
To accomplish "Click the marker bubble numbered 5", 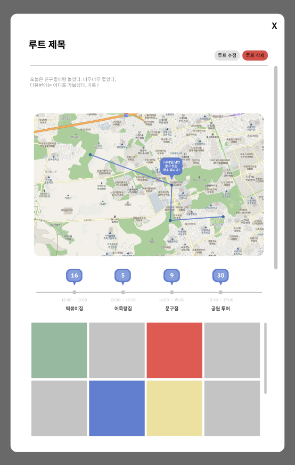I will tap(123, 276).
